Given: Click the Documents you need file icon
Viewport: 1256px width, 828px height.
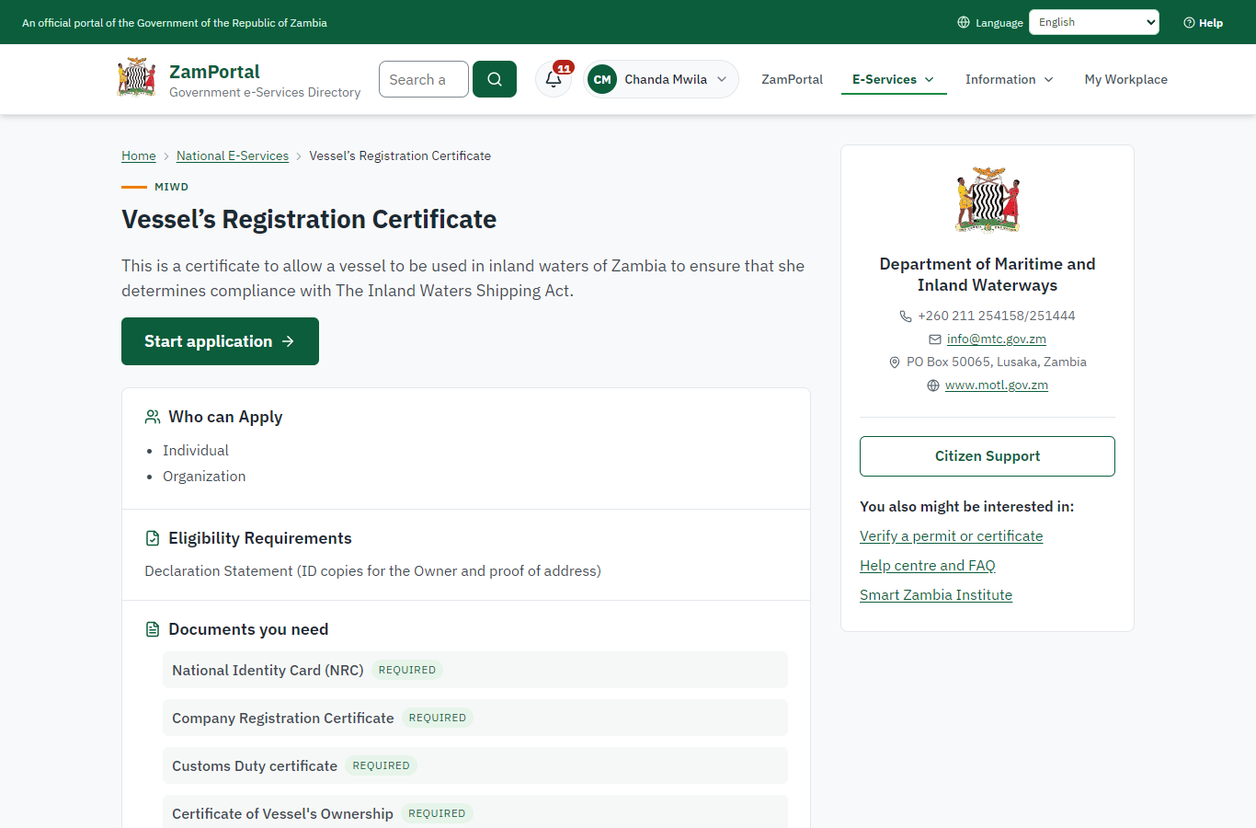Looking at the screenshot, I should click(x=153, y=629).
